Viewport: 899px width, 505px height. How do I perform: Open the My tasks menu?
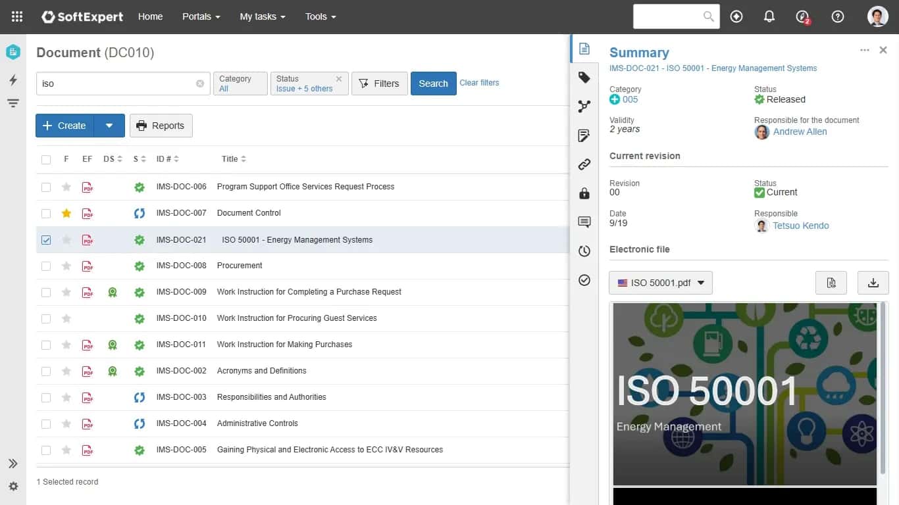tap(262, 16)
